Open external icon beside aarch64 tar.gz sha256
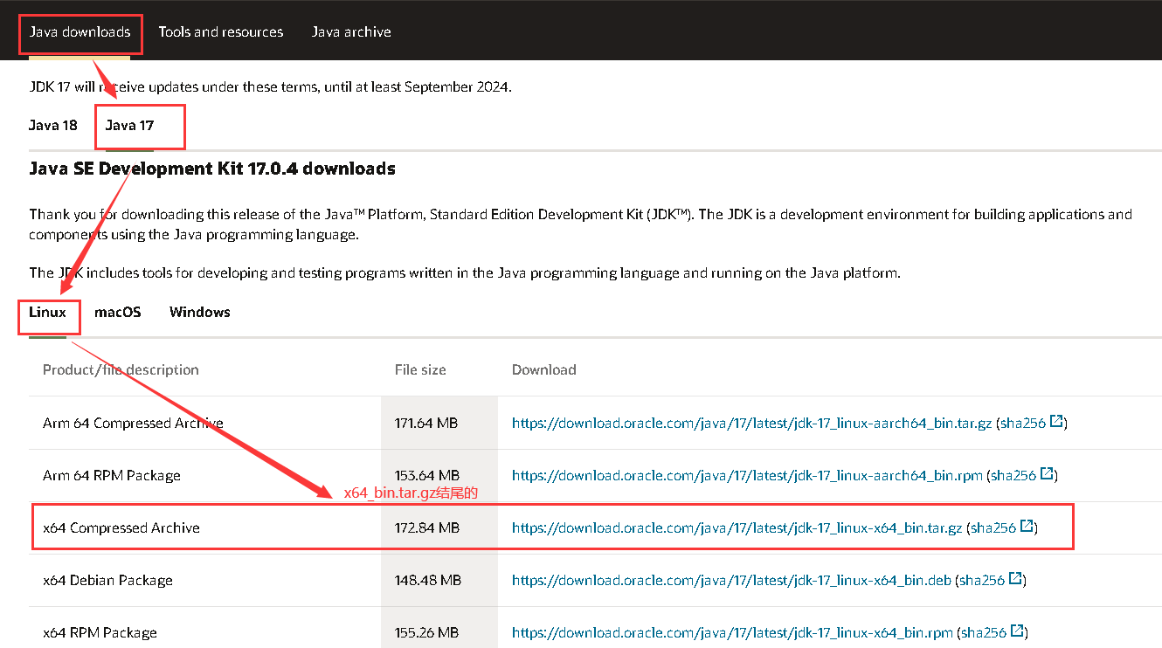 point(1056,422)
